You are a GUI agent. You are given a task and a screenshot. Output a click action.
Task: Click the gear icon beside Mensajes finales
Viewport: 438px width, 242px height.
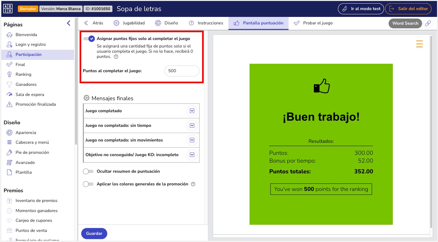point(86,98)
